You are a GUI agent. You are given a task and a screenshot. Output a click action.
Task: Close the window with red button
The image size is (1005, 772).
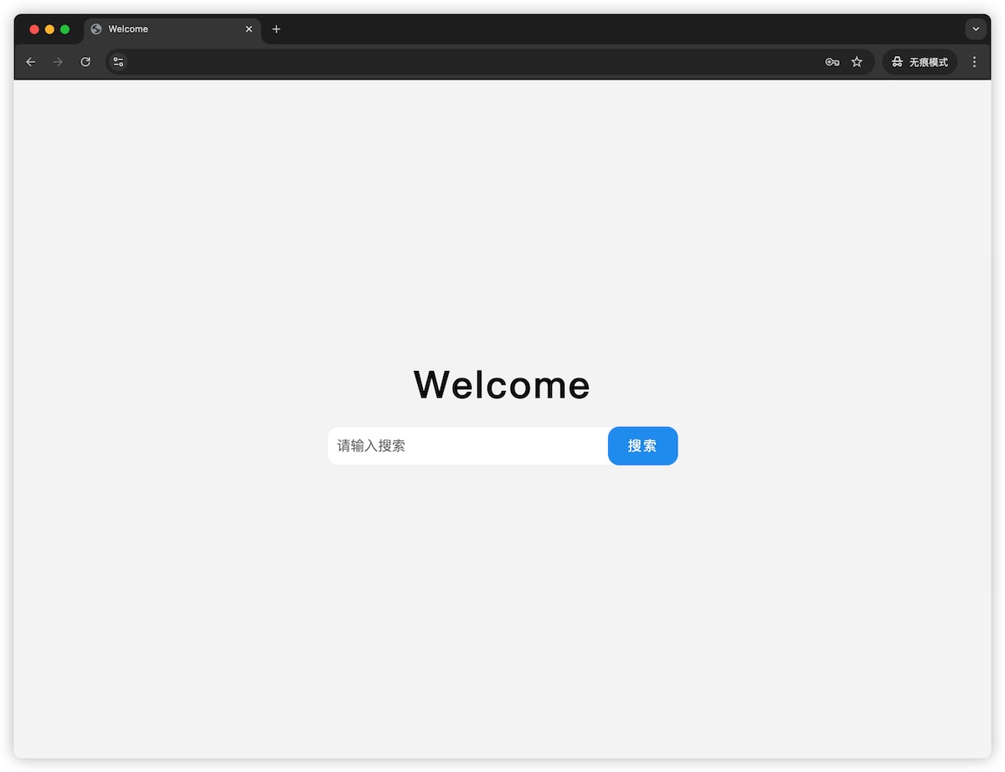click(x=34, y=29)
